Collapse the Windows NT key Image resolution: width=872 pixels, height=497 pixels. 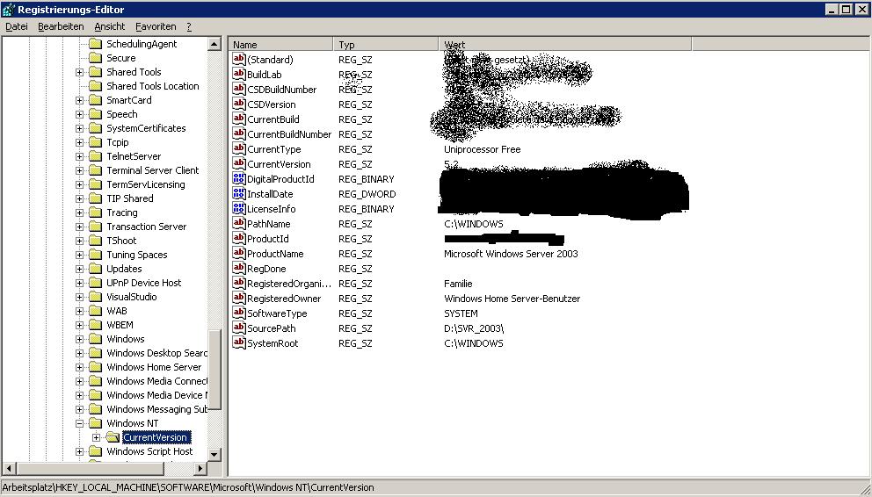(79, 423)
